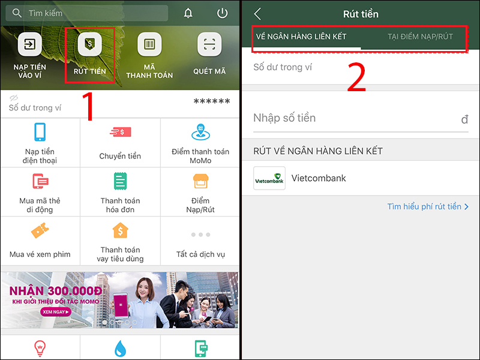Image resolution: width=480 pixels, height=360 pixels.
Task: Open Mua mã thẻ di động
Action: click(40, 192)
